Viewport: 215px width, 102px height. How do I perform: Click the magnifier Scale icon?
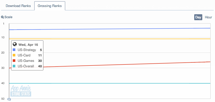point(3,17)
